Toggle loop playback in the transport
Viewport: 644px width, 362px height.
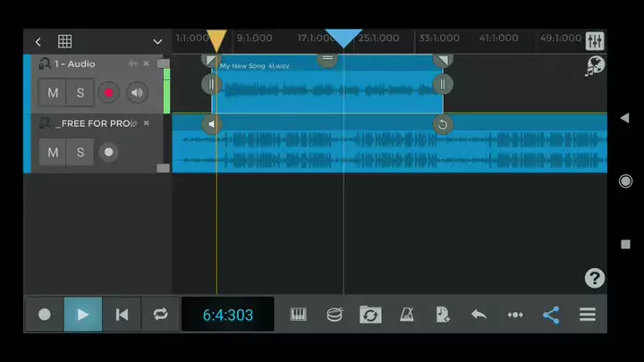[160, 315]
